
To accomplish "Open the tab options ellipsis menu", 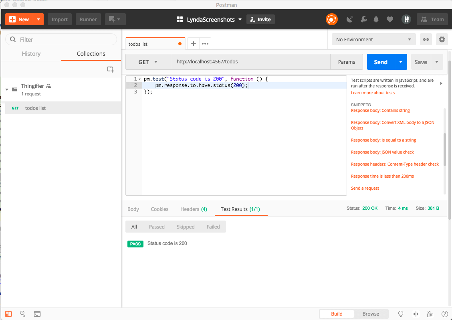I will click(x=205, y=44).
